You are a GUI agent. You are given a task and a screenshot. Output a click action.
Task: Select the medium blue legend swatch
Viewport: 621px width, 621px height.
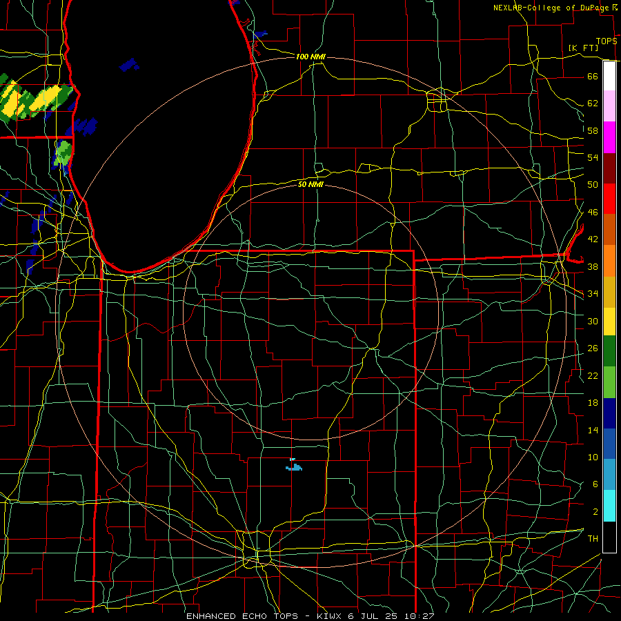(609, 444)
